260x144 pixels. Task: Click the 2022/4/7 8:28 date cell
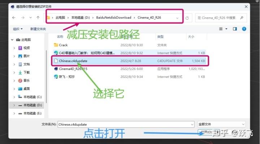(x=131, y=61)
